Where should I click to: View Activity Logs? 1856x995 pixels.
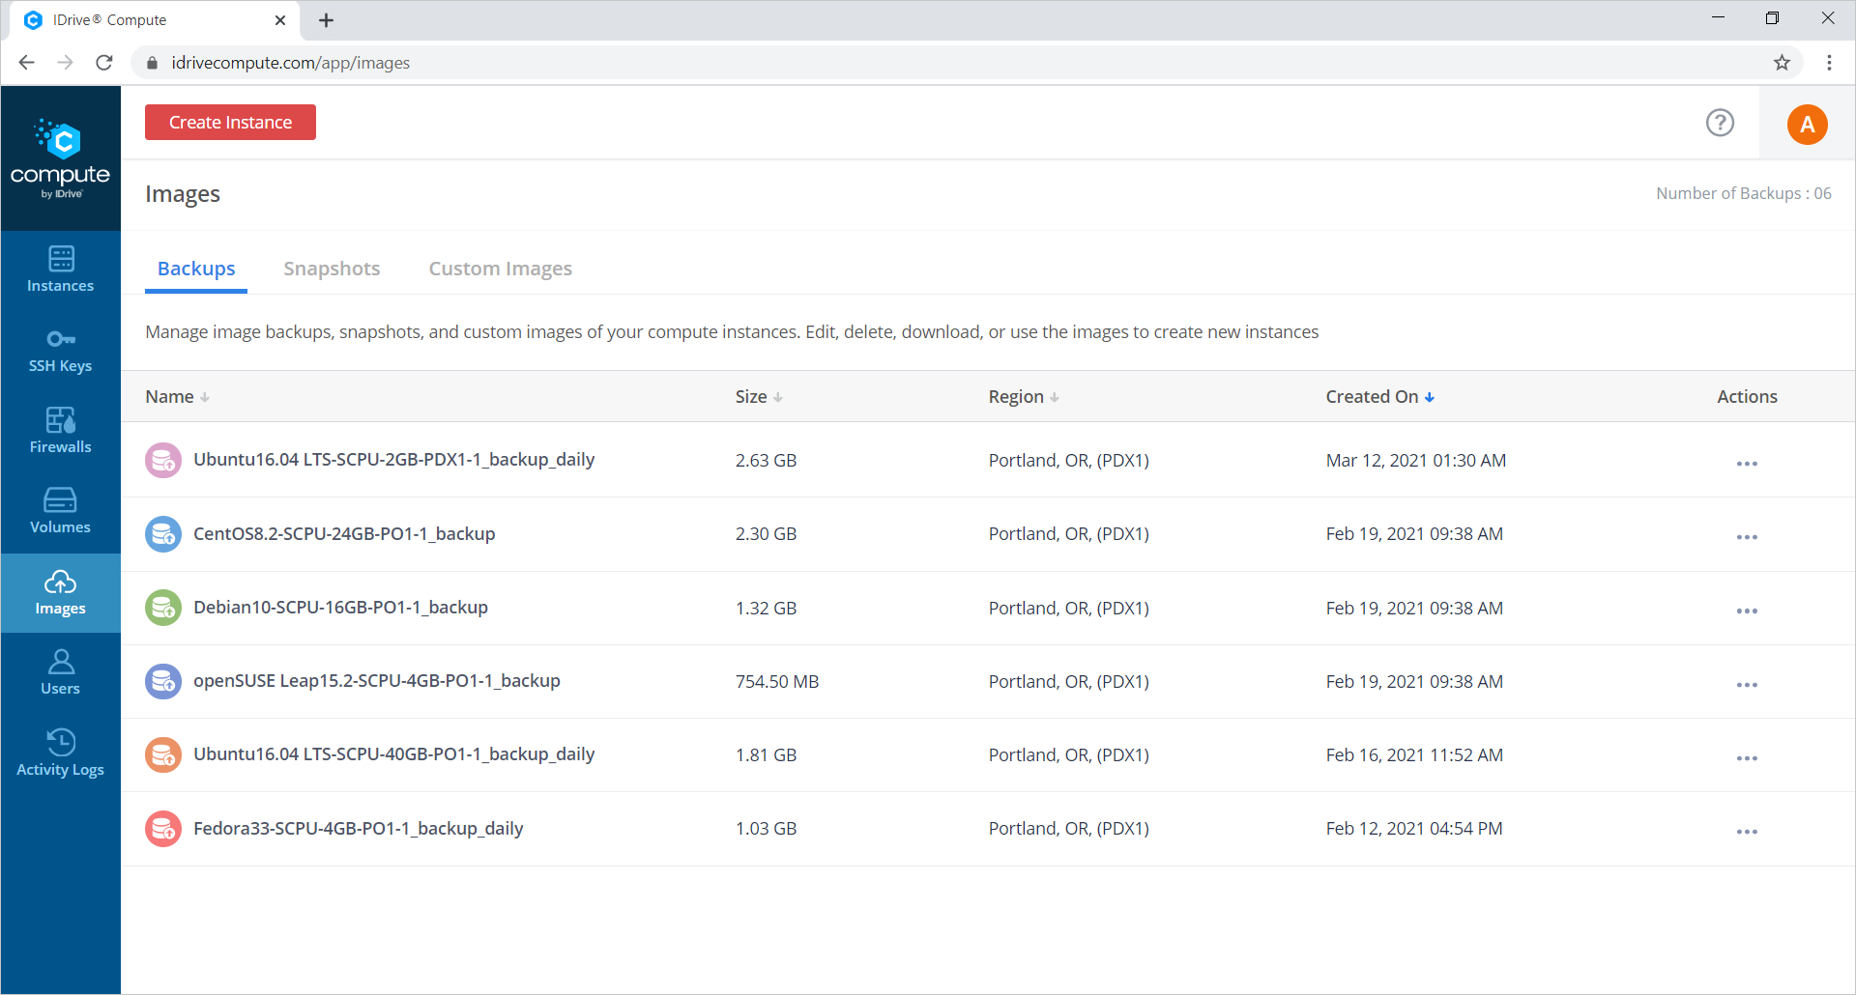(60, 753)
